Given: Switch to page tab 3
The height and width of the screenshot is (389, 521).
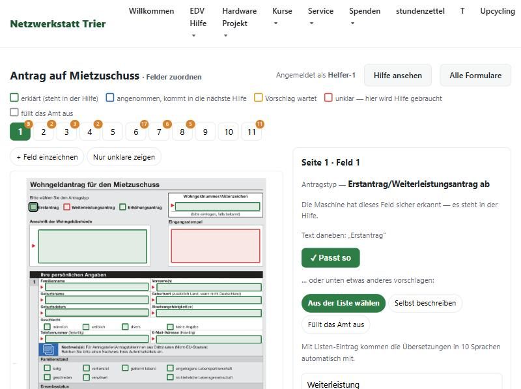Looking at the screenshot, I should pyautogui.click(x=66, y=132).
